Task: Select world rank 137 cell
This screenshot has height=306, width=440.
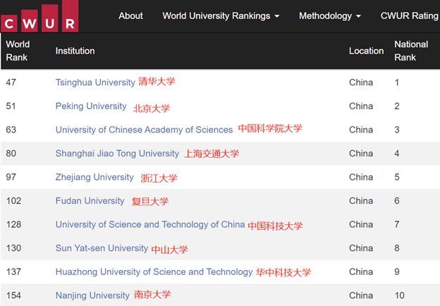Action: (x=13, y=271)
